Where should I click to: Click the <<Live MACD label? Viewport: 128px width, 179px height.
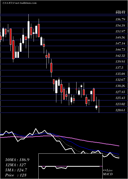[x=108, y=172]
